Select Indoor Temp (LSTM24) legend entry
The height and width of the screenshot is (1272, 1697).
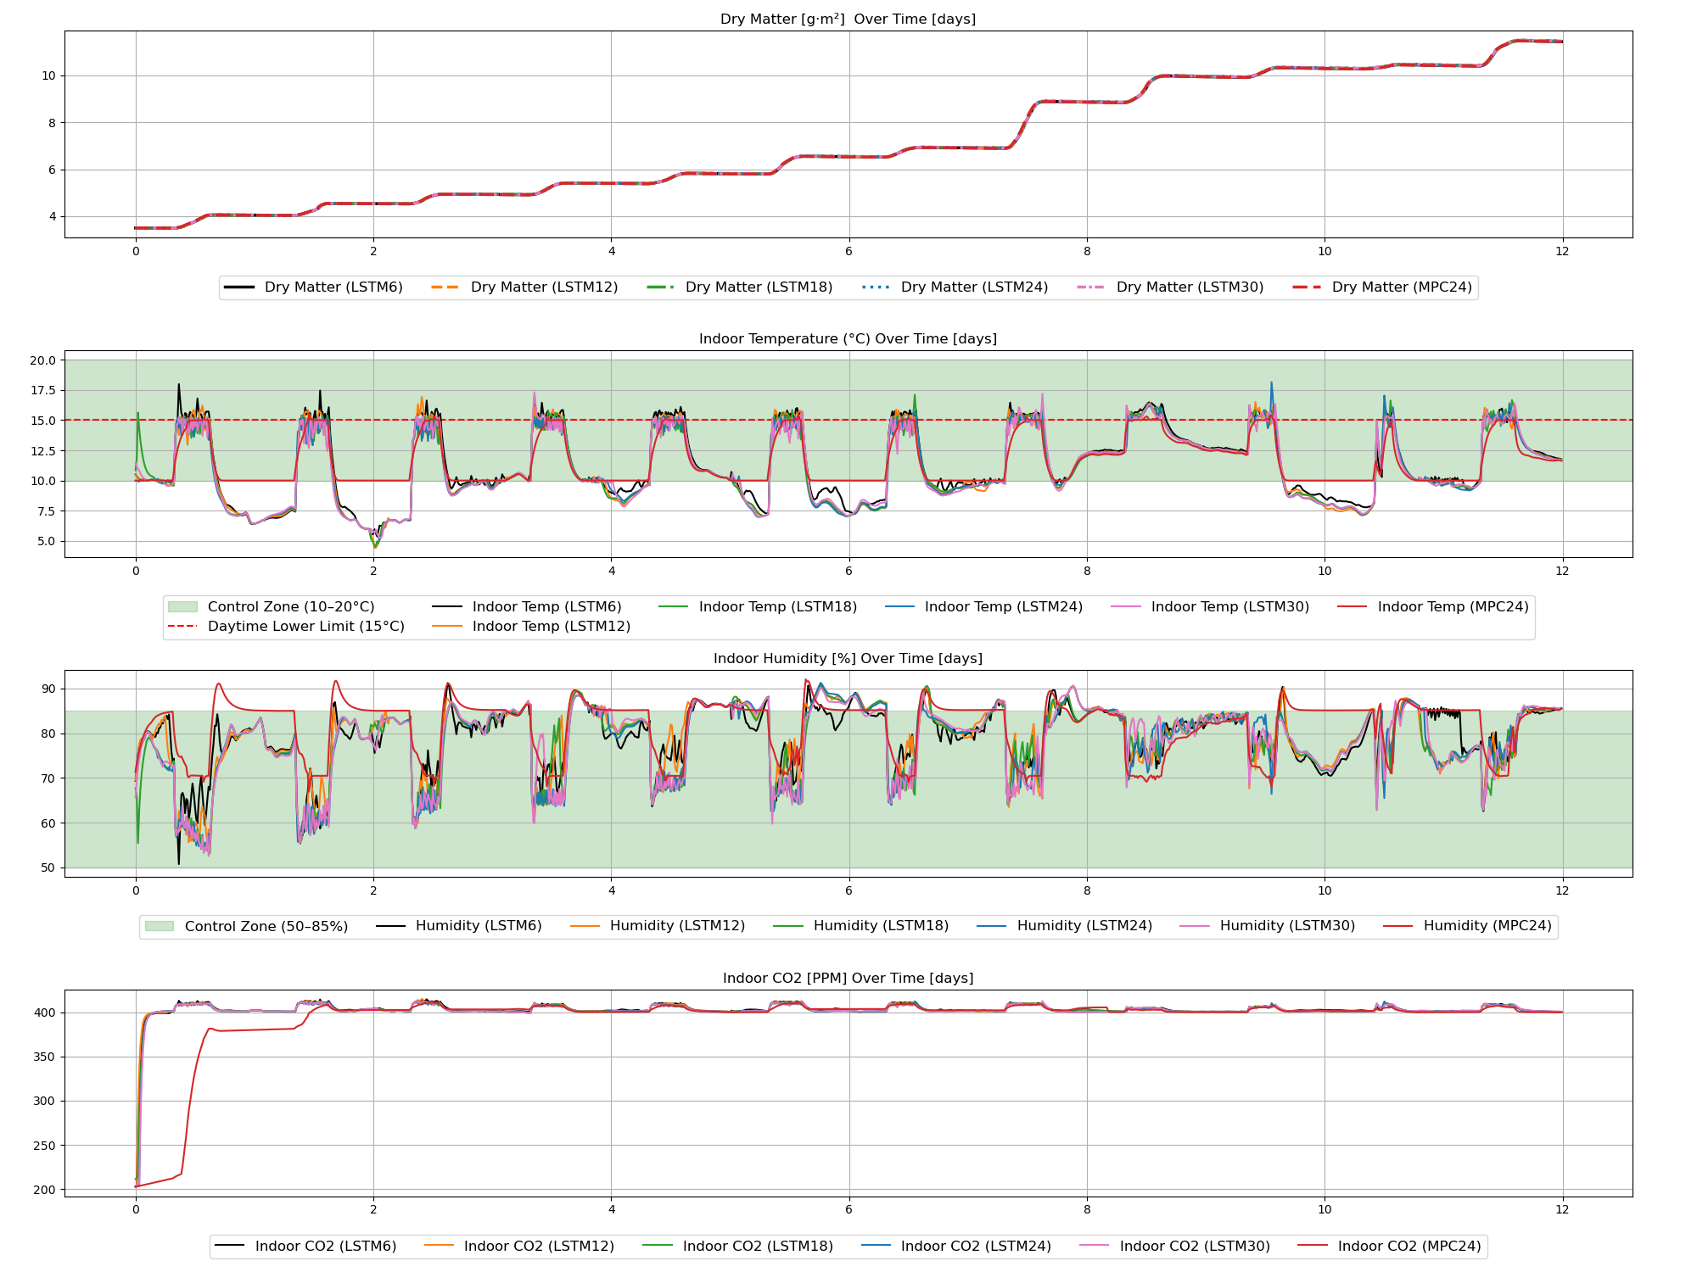coord(1003,607)
